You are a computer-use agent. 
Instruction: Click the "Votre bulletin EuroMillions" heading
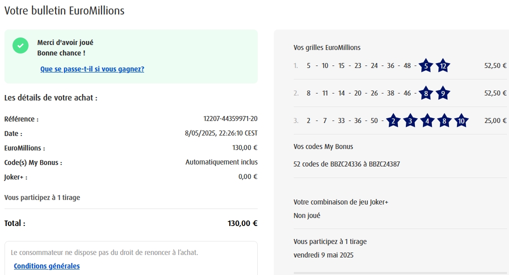pos(65,10)
